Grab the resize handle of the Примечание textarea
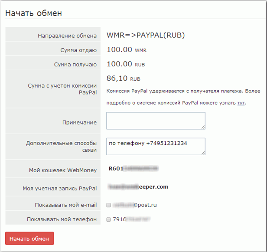 [x=203, y=127]
